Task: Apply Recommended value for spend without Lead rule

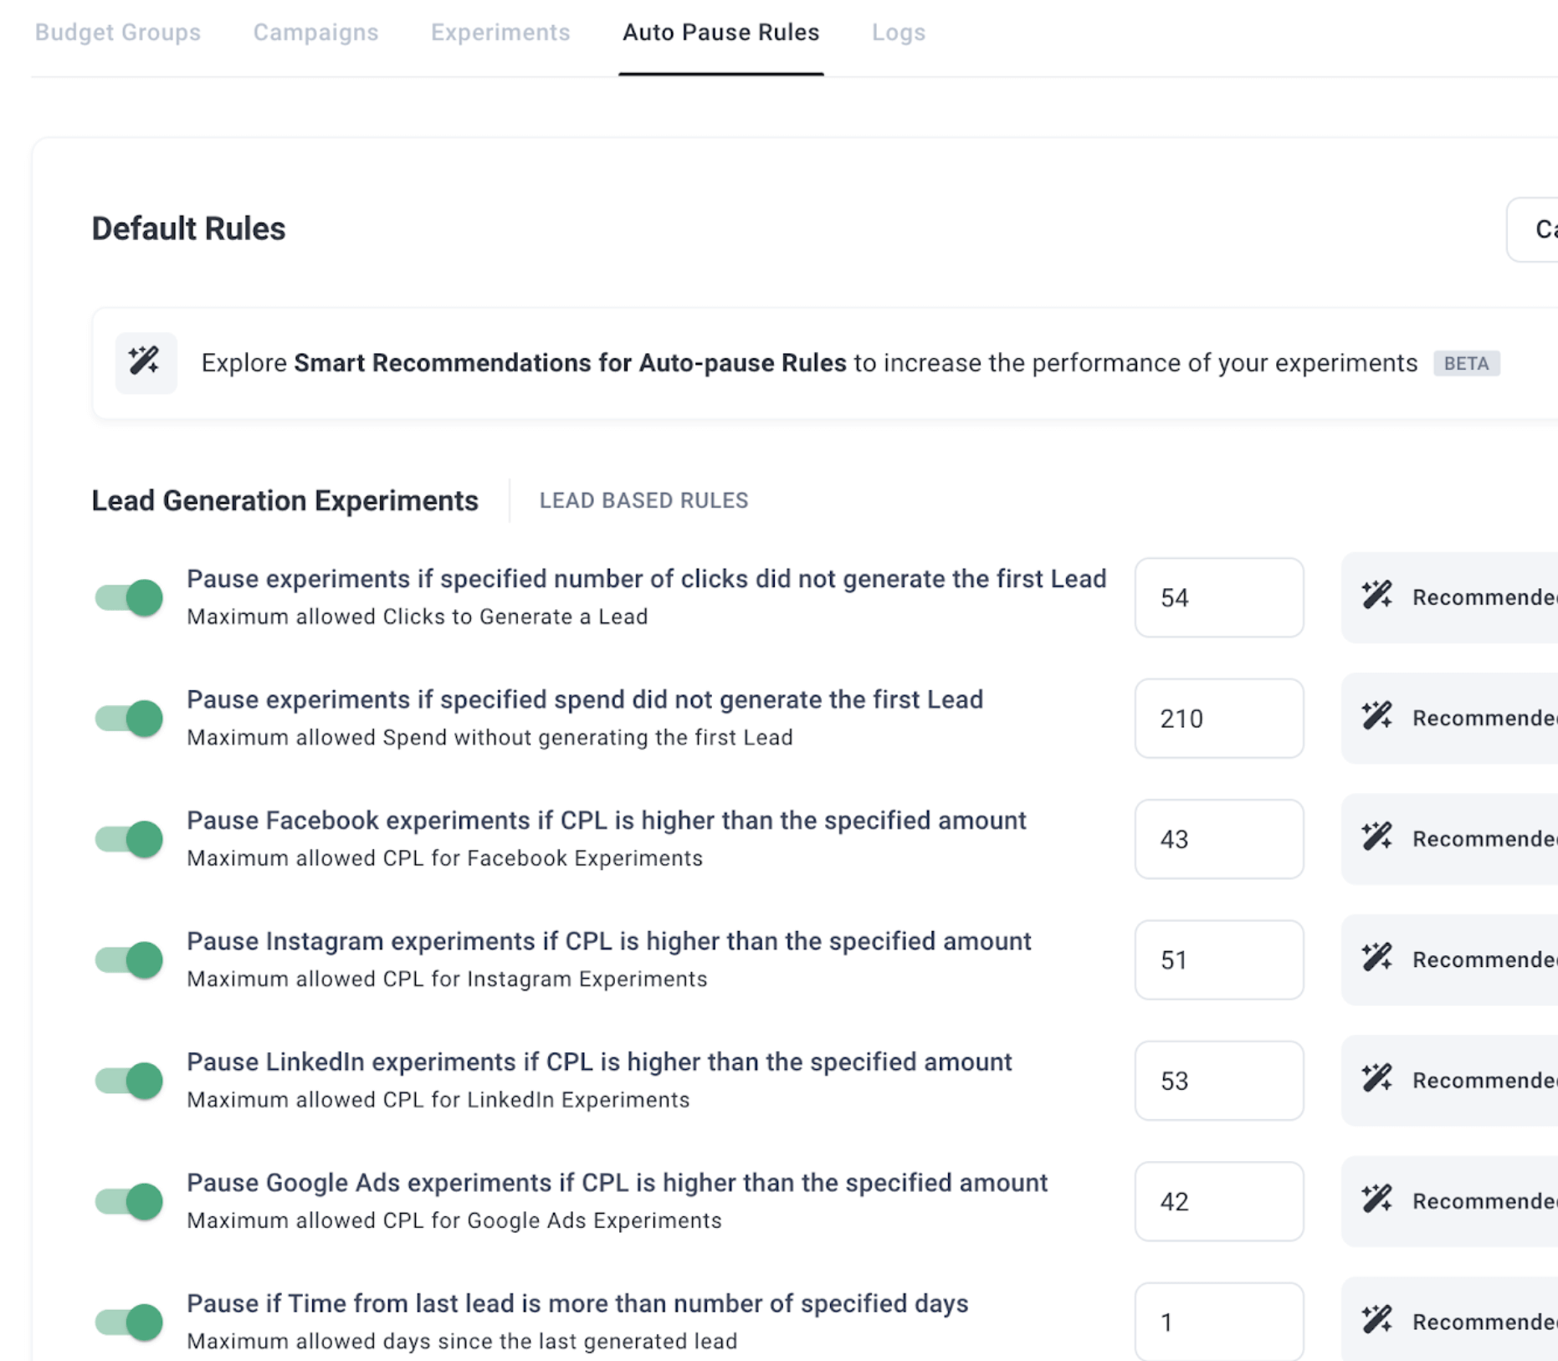Action: [1450, 718]
